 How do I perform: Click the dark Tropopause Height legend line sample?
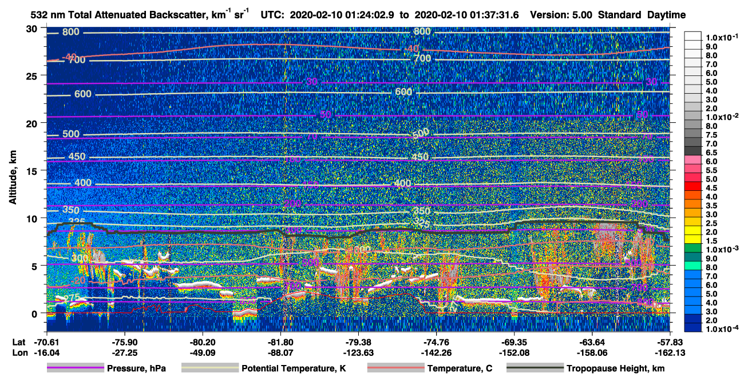tap(534, 368)
